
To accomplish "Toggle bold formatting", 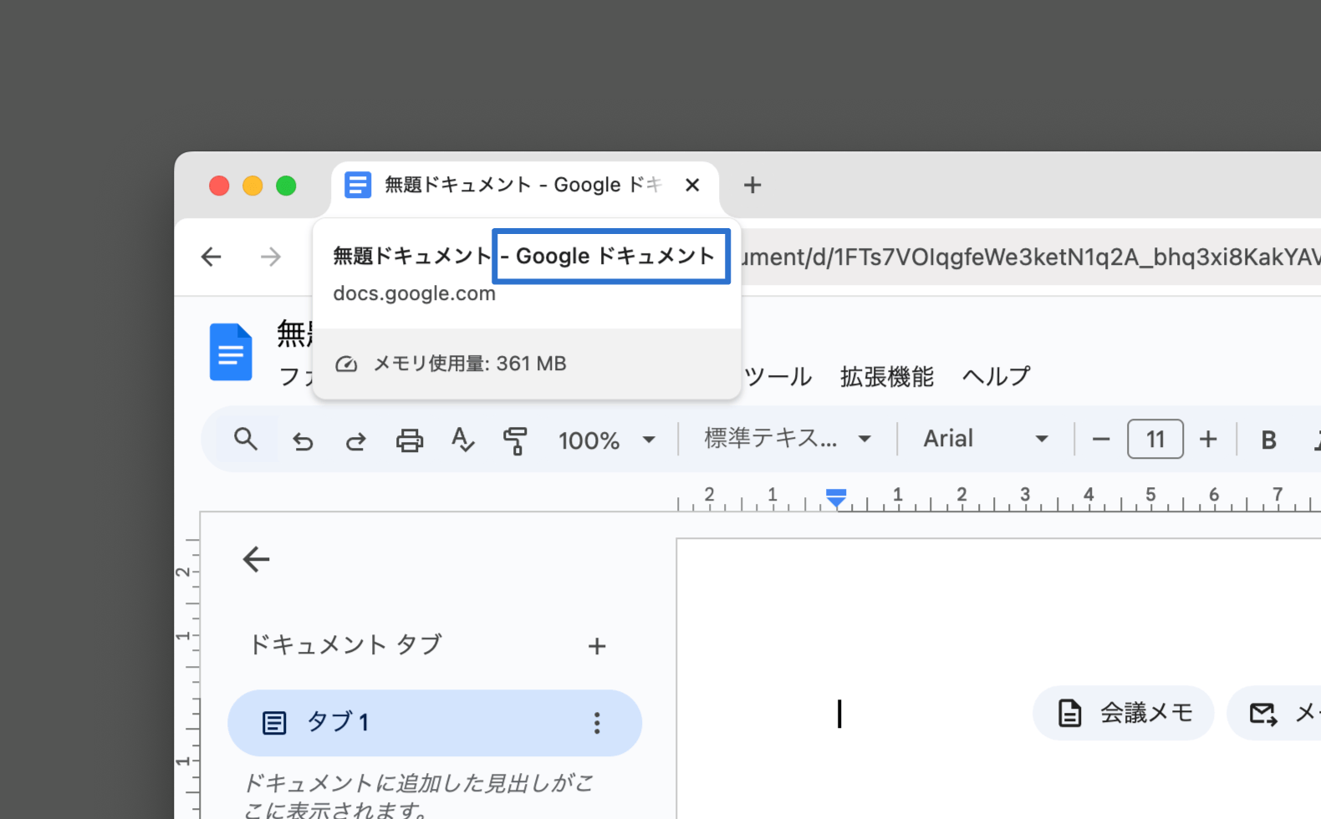I will coord(1267,440).
